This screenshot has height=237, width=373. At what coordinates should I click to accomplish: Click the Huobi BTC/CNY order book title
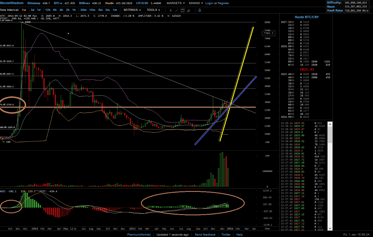307,17
